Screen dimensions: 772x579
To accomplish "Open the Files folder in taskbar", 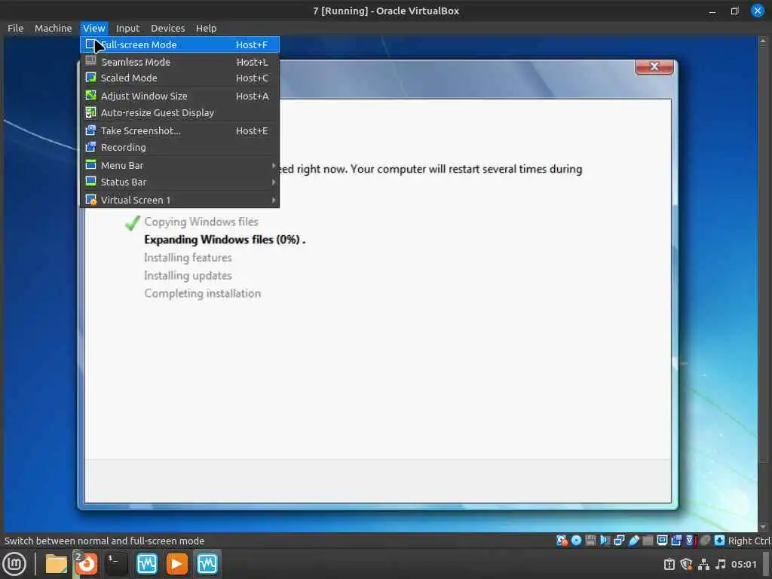I will point(56,564).
